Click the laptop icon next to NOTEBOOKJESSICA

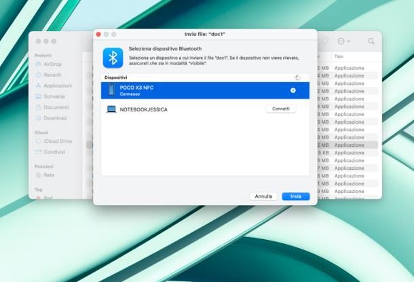point(111,109)
